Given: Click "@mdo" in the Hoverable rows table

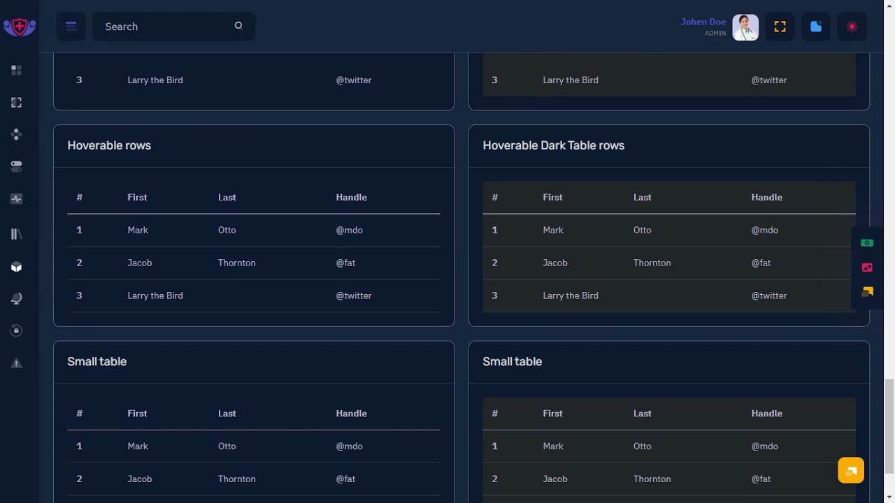Looking at the screenshot, I should click(x=349, y=230).
